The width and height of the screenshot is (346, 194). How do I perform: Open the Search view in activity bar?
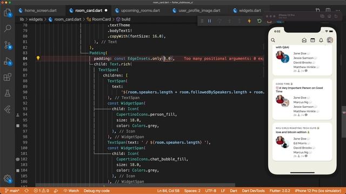(8, 29)
